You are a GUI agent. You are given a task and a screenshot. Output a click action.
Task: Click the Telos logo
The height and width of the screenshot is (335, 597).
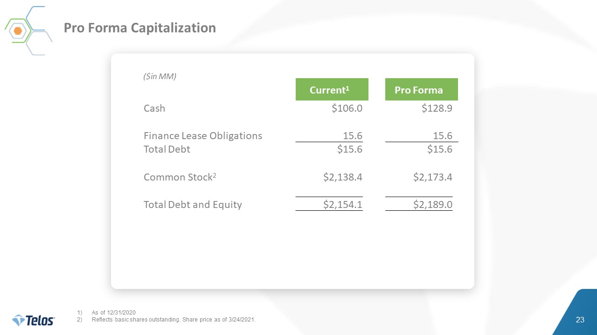[34, 320]
